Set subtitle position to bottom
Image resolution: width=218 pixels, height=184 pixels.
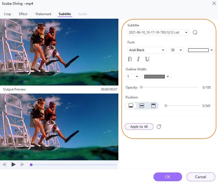131,106
